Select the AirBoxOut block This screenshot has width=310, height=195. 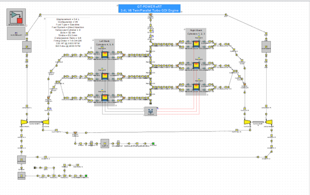tap(22, 160)
